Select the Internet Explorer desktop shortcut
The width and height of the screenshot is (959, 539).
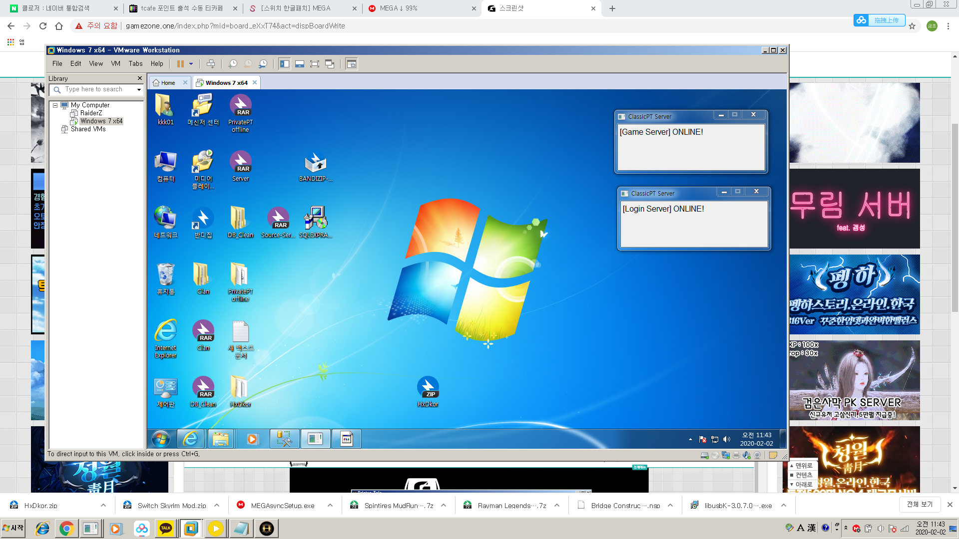[166, 339]
